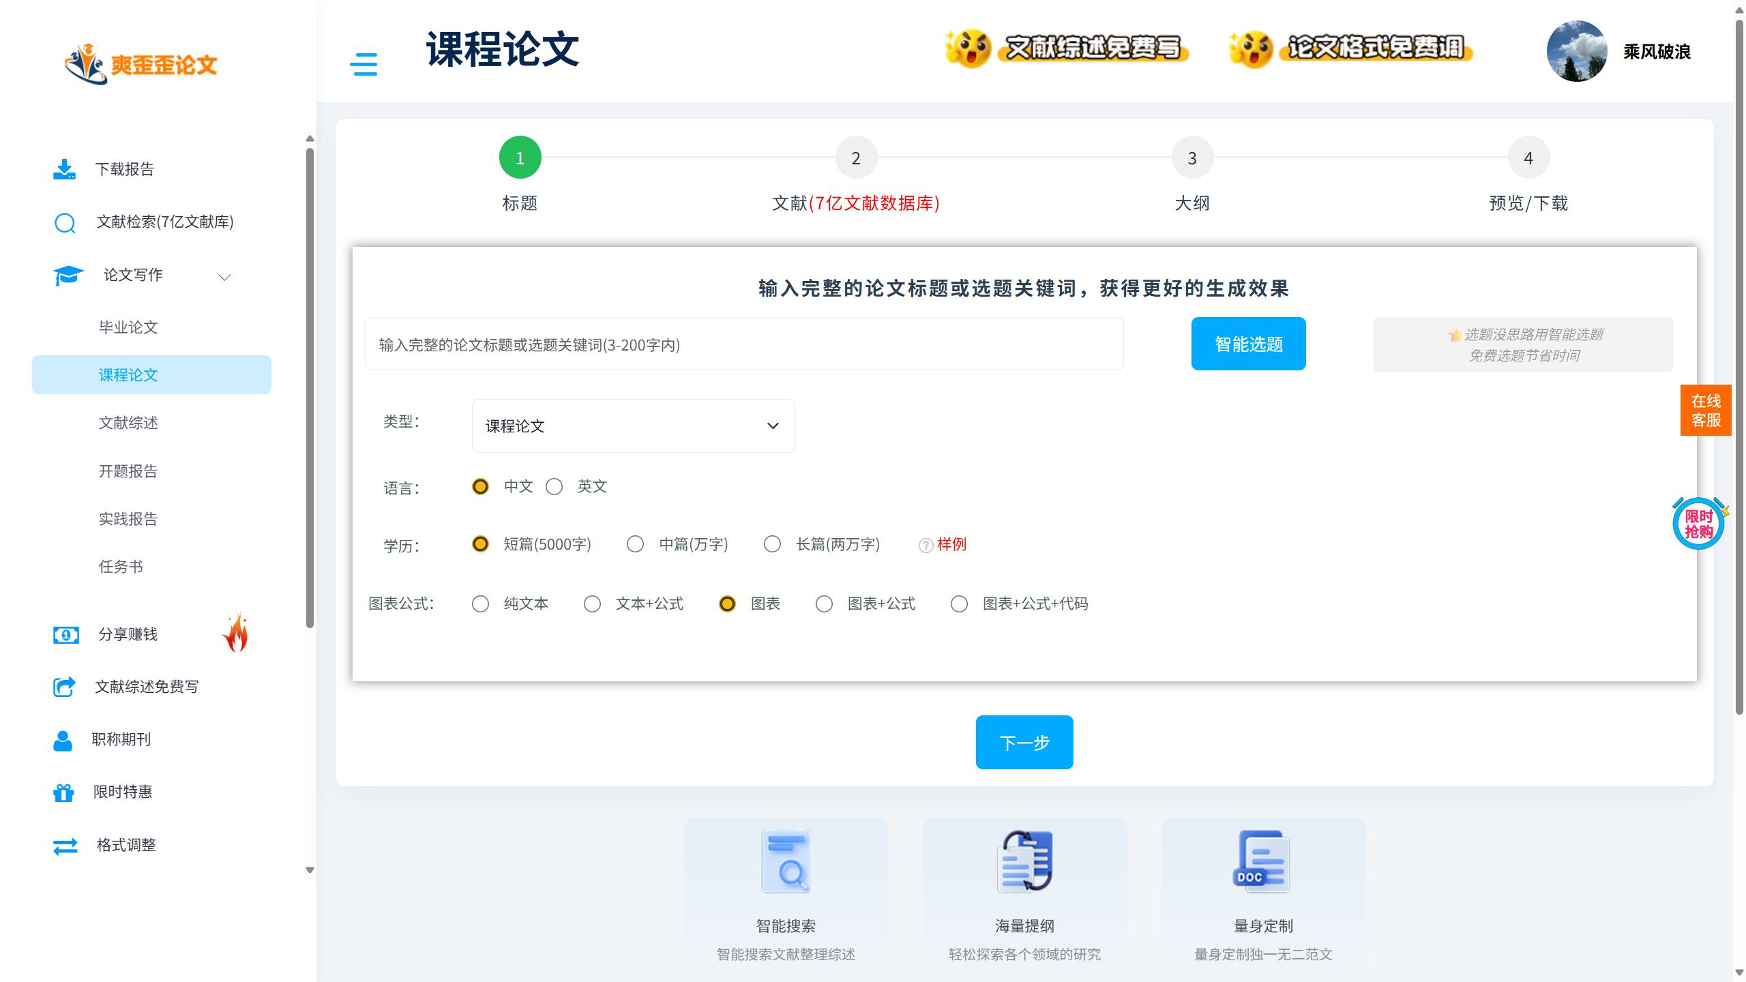Click the 下一步 button
Viewport: 1746px width, 982px height.
[1024, 743]
